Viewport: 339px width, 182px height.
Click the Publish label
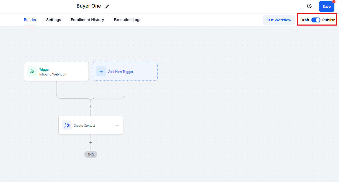[329, 20]
